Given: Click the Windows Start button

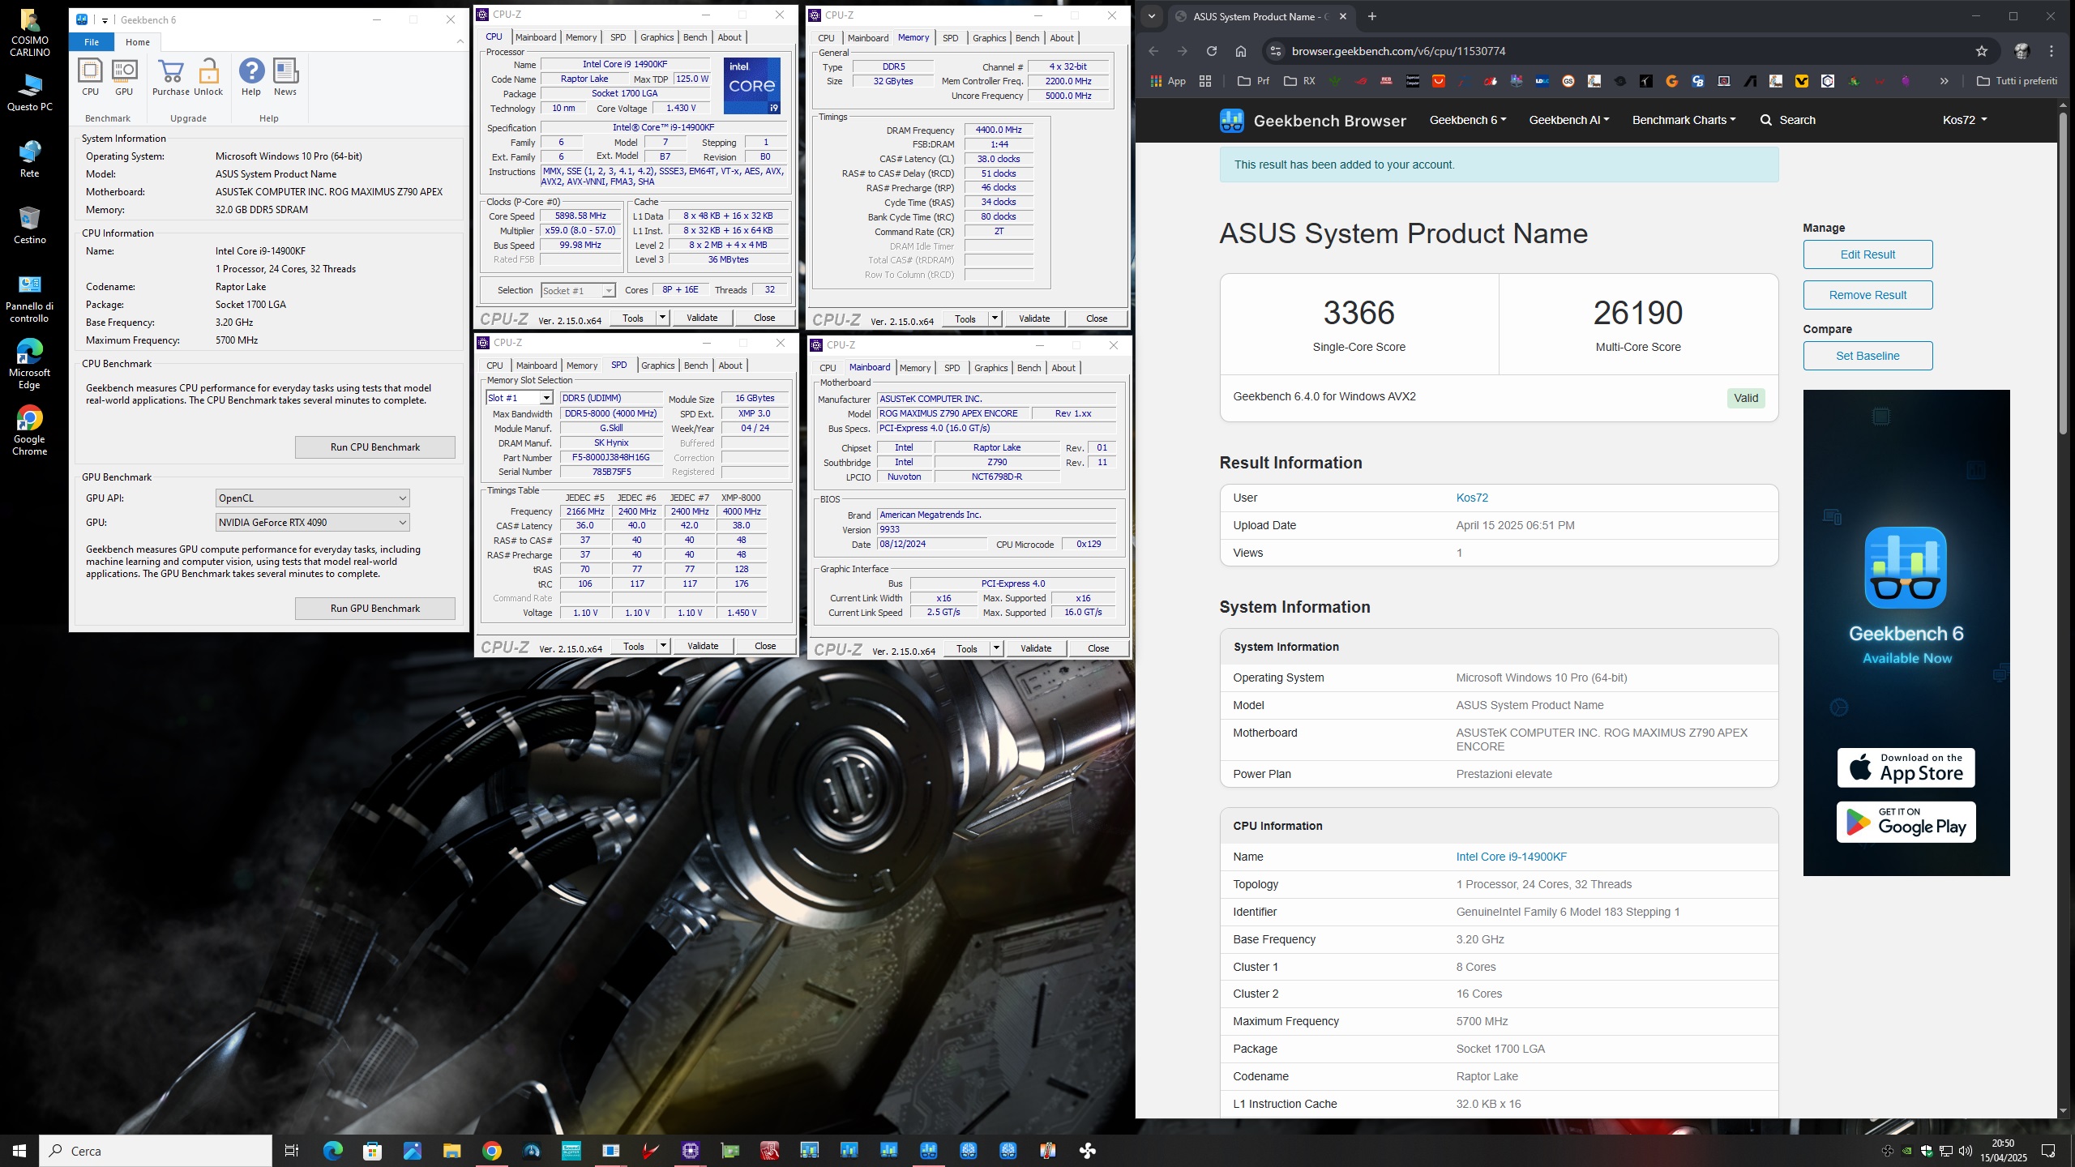Looking at the screenshot, I should click(19, 1151).
